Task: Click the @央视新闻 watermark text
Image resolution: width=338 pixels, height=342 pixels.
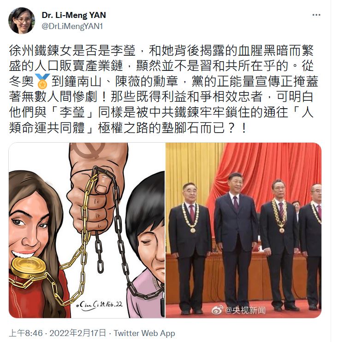Action: tap(245, 310)
